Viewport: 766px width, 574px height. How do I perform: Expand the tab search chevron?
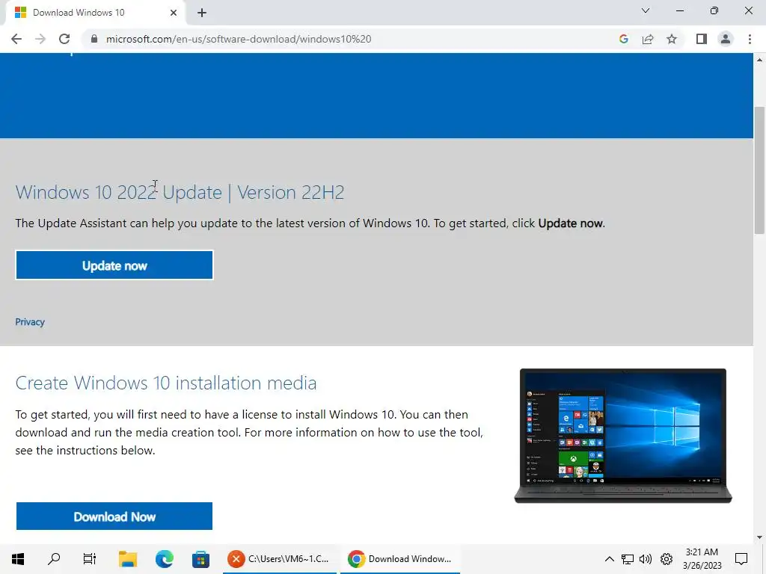click(646, 10)
